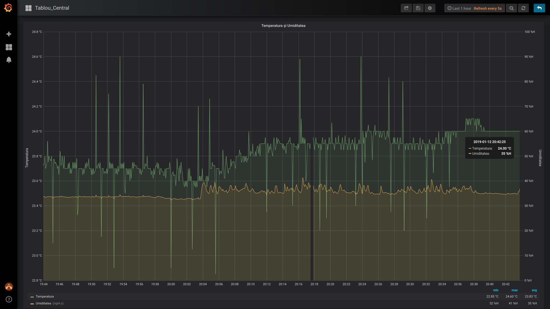Image resolution: width=550 pixels, height=309 pixels.
Task: Click the Refresh every 5s text
Action: (488, 8)
